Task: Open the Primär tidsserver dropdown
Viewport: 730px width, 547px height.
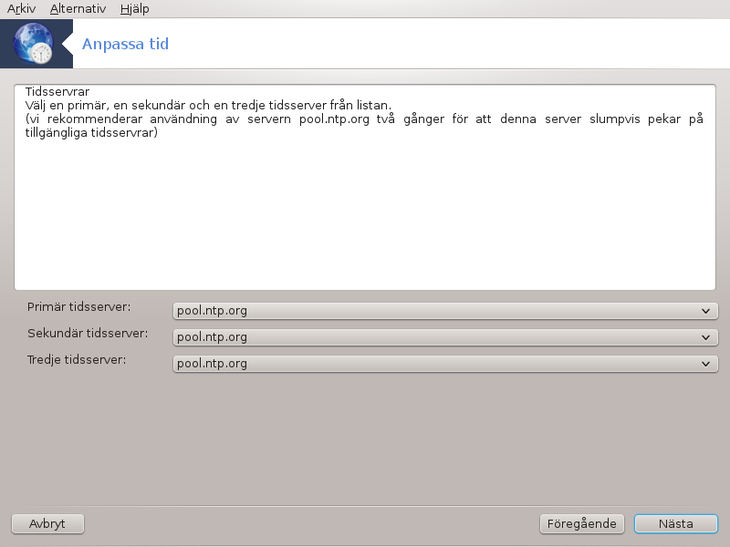Action: [445, 311]
